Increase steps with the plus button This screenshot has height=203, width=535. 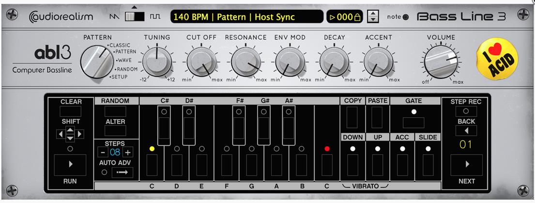click(128, 153)
